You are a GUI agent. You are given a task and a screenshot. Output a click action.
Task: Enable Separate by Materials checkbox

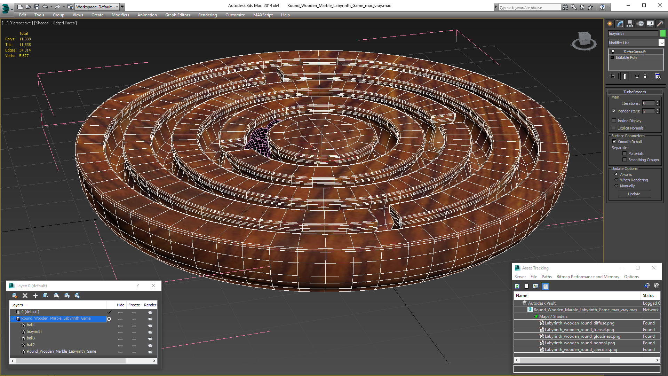(625, 154)
